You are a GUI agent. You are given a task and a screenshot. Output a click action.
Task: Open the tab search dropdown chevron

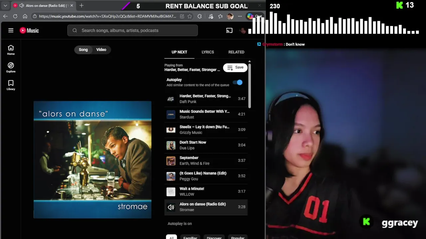(x=5, y=6)
